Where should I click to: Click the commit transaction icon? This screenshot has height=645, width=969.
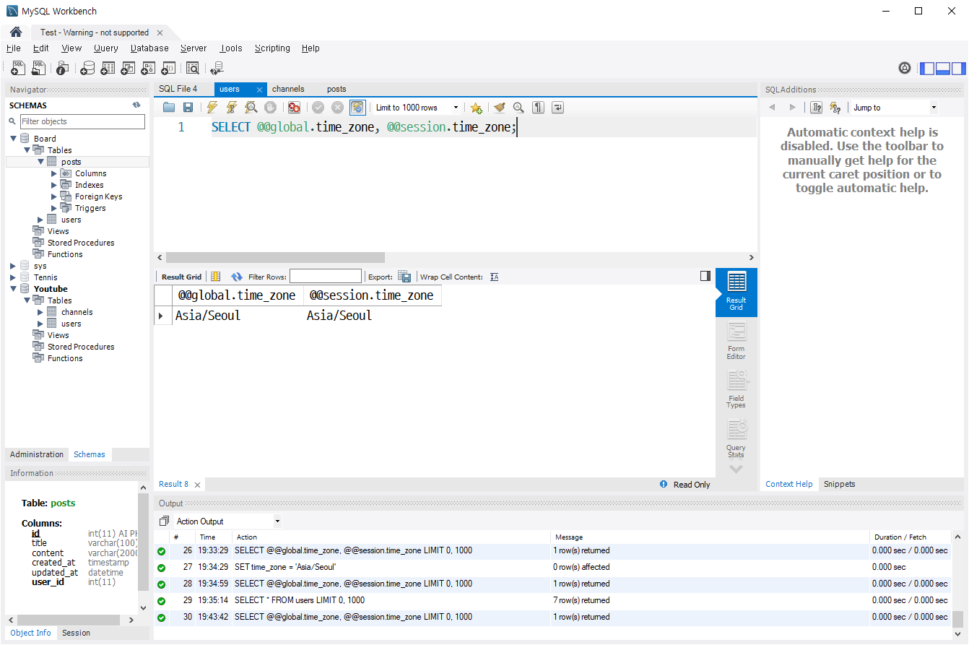(318, 108)
